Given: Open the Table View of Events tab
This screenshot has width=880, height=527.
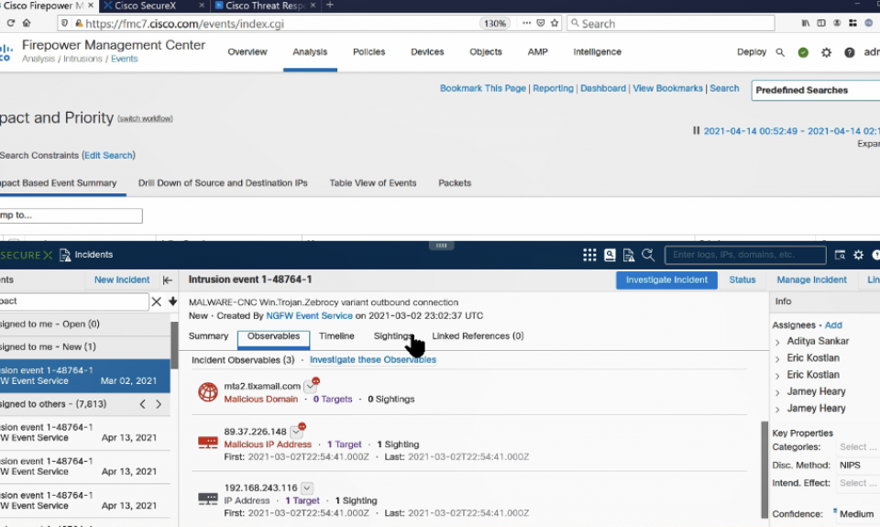Looking at the screenshot, I should [373, 183].
